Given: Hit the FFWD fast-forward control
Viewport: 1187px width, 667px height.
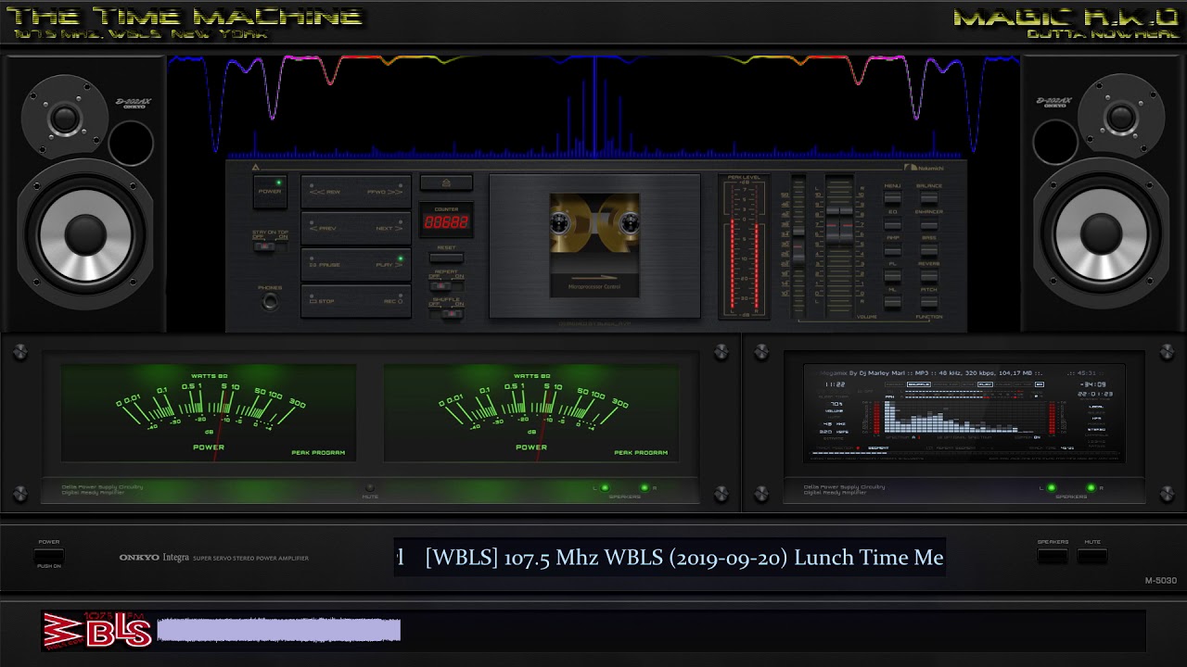Looking at the screenshot, I should tap(384, 192).
